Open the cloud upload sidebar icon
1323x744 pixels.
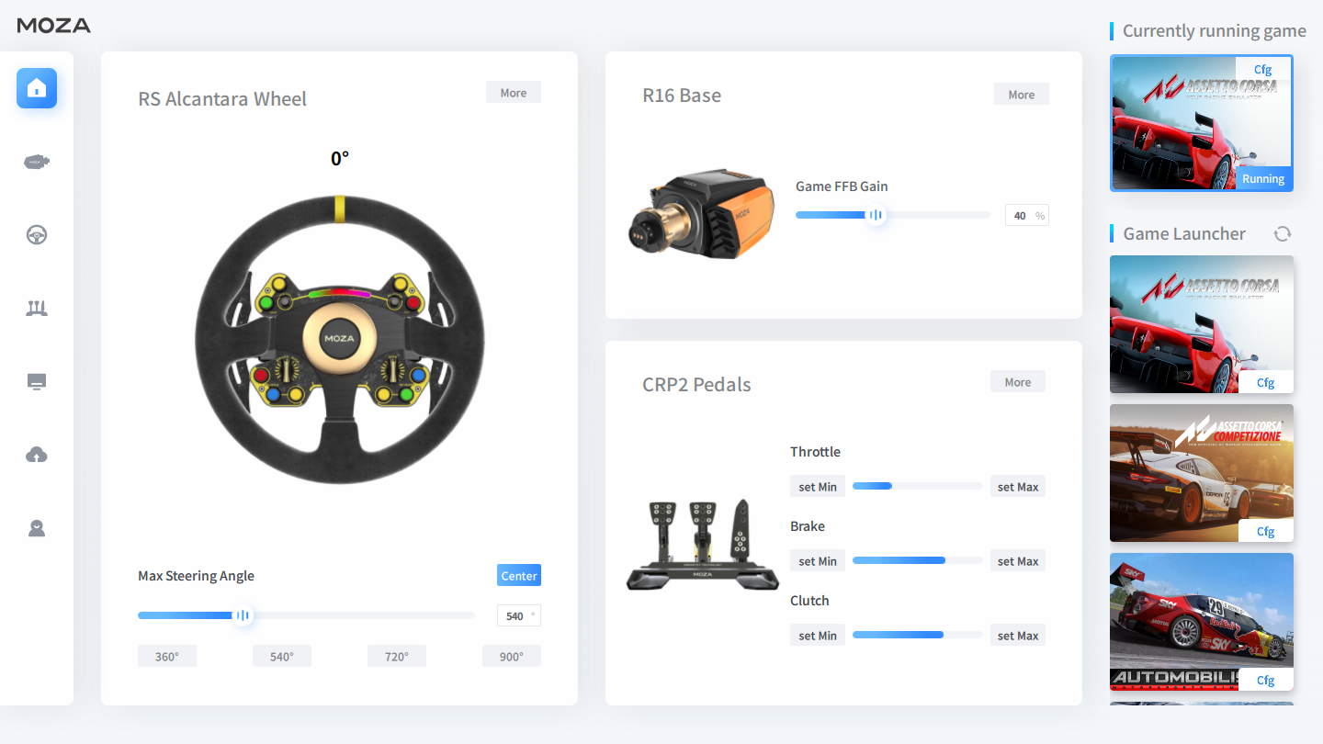point(37,455)
